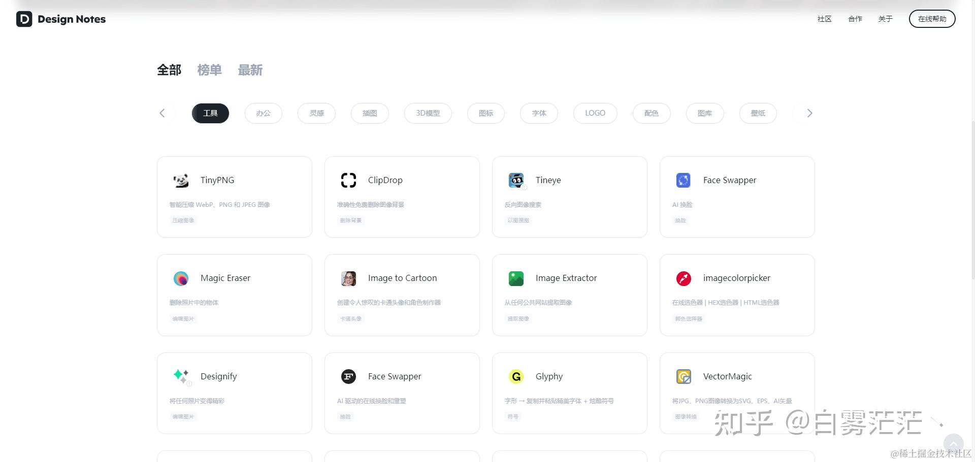Open the yellow Glyphy G icon
The height and width of the screenshot is (462, 975).
tap(516, 376)
